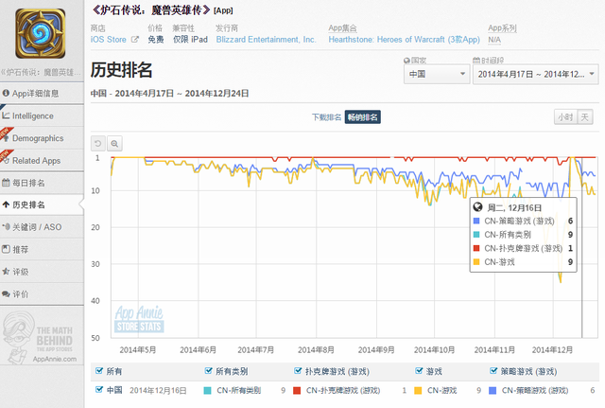Go to 关键词 / ASO page
Screen dimensions: 605x408
[42, 227]
